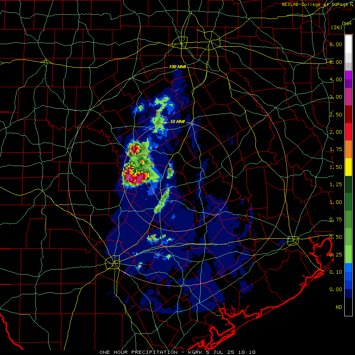Select the pink swatch near 3.00
Viewport: 355px width, 355px height.
348,97
